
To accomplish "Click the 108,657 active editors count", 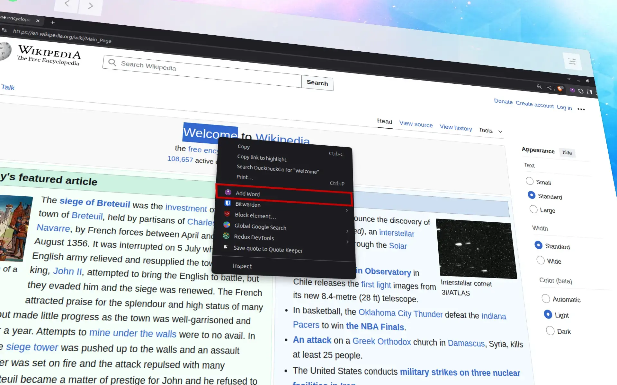I will (180, 159).
